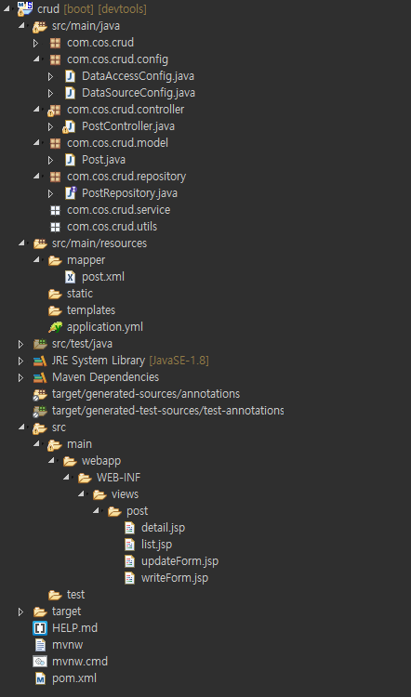
Task: Click the com.cos.crud.model package icon
Action: pyautogui.click(x=55, y=143)
